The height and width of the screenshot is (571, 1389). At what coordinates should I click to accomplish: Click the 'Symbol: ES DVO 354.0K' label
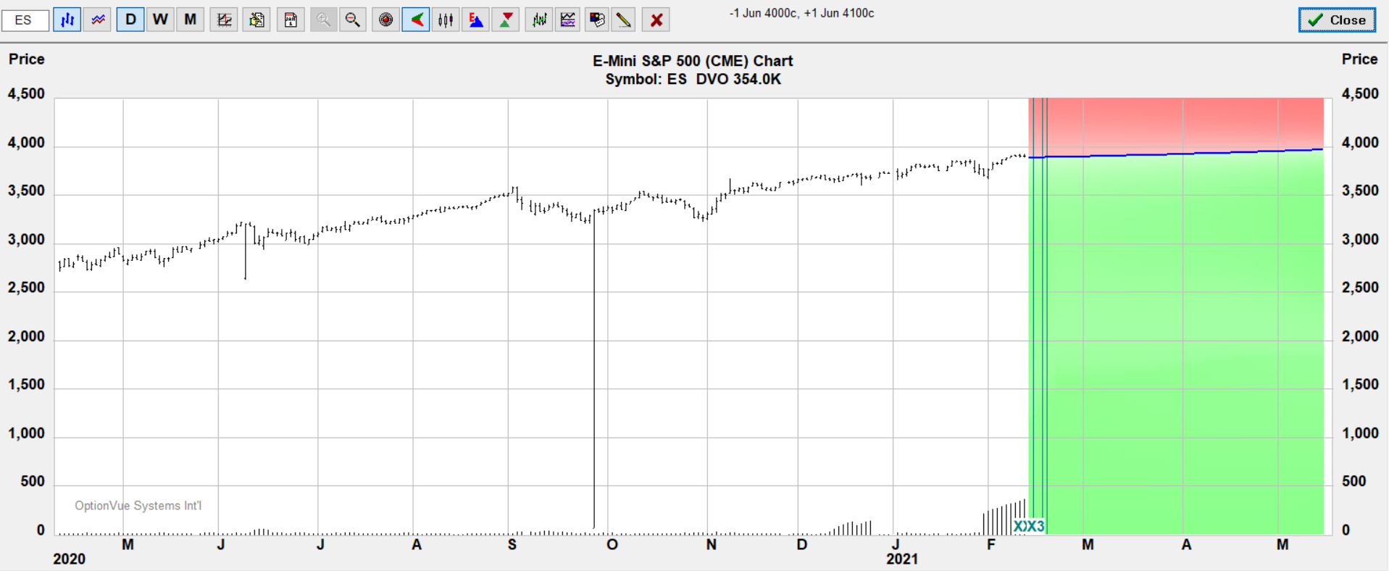[x=693, y=79]
